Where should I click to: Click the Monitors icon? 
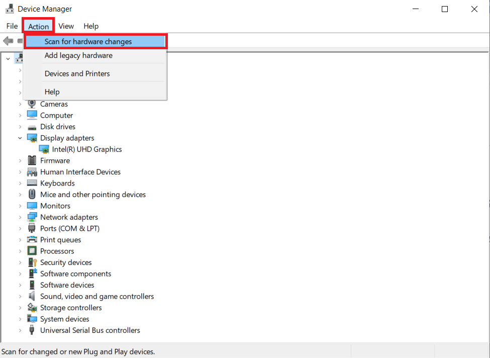pyautogui.click(x=32, y=206)
